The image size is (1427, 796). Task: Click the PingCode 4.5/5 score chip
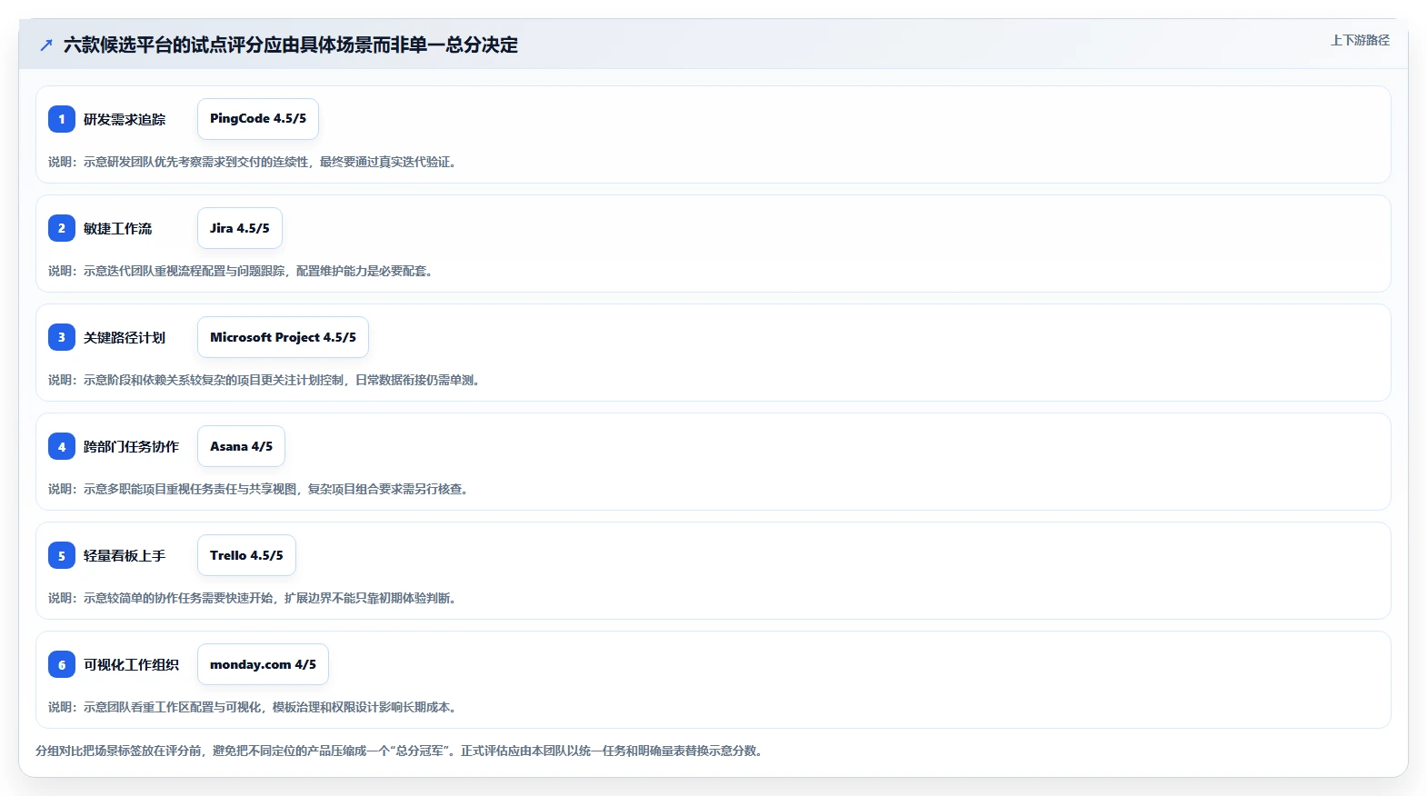tap(258, 119)
